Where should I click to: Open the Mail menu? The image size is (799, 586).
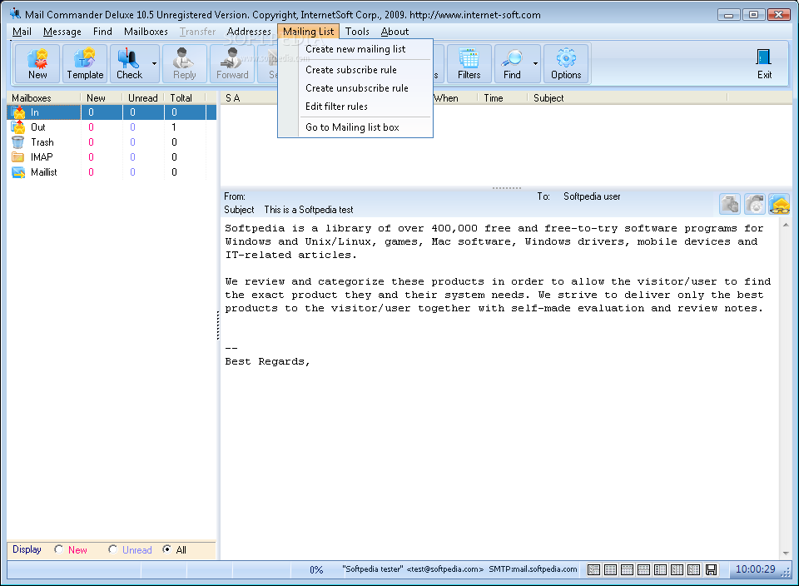(x=22, y=32)
